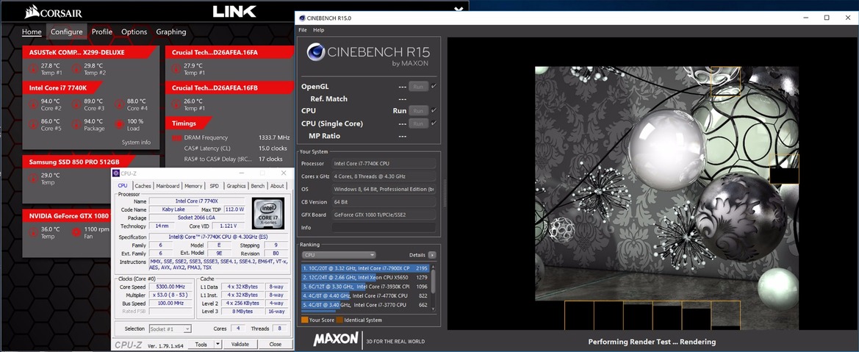Toggle the CPU test checkbox
This screenshot has width=859, height=352.
(434, 110)
